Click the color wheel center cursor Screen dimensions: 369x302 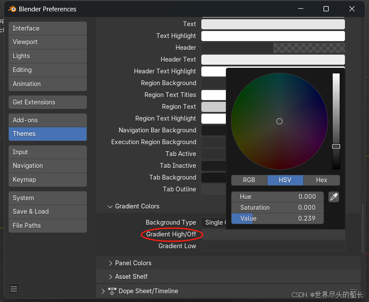[279, 121]
